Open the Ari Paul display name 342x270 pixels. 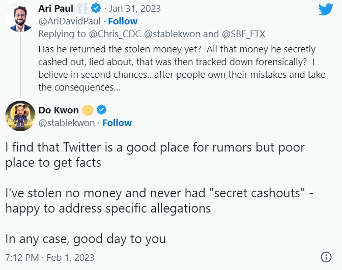(x=55, y=9)
